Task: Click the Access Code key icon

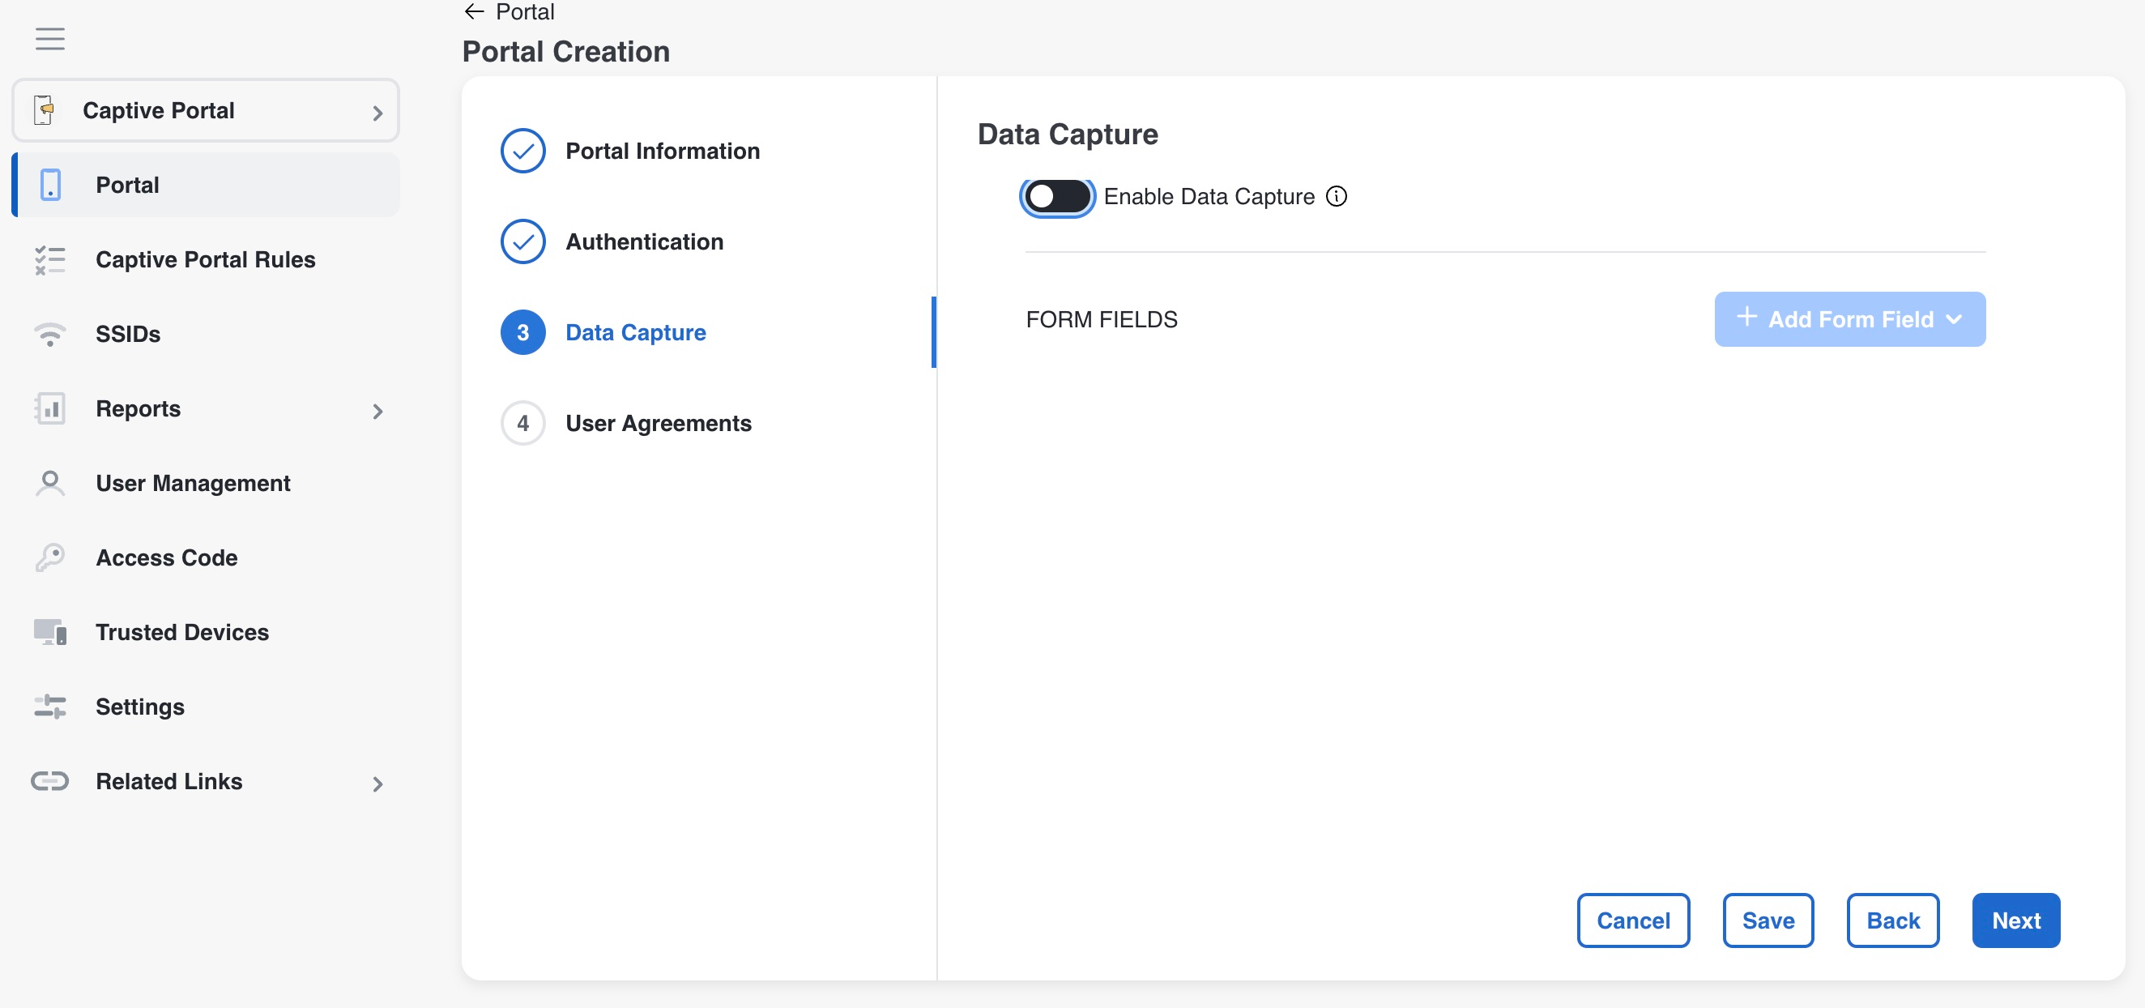Action: 50,557
